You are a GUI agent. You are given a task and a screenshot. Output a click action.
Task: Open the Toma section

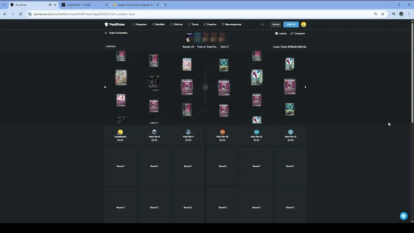(x=193, y=24)
